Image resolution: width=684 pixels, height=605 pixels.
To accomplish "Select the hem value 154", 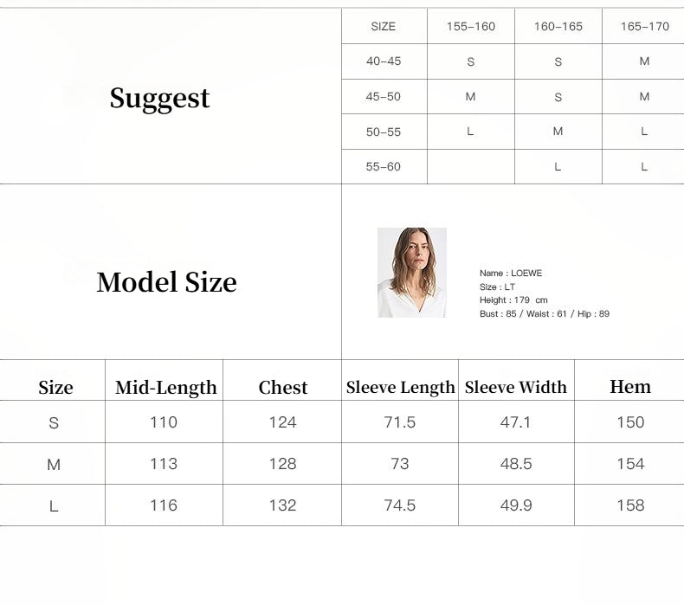I will point(630,464).
